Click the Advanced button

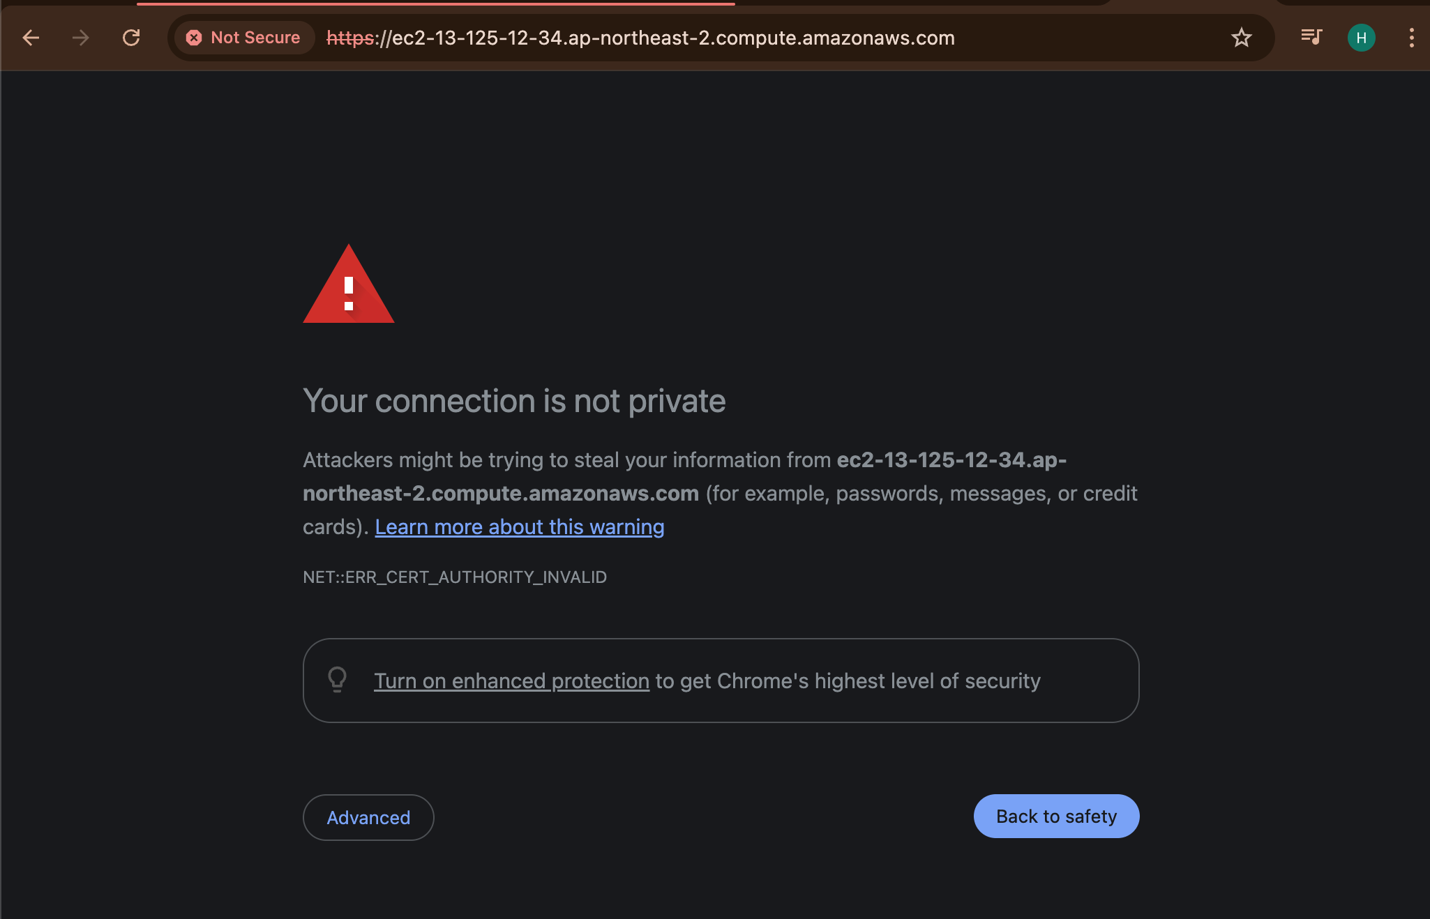click(368, 817)
